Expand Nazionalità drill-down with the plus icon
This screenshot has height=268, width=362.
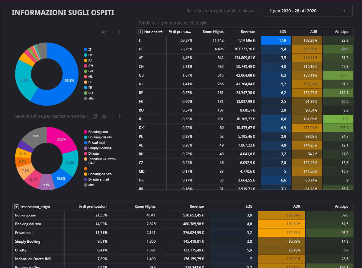140,32
